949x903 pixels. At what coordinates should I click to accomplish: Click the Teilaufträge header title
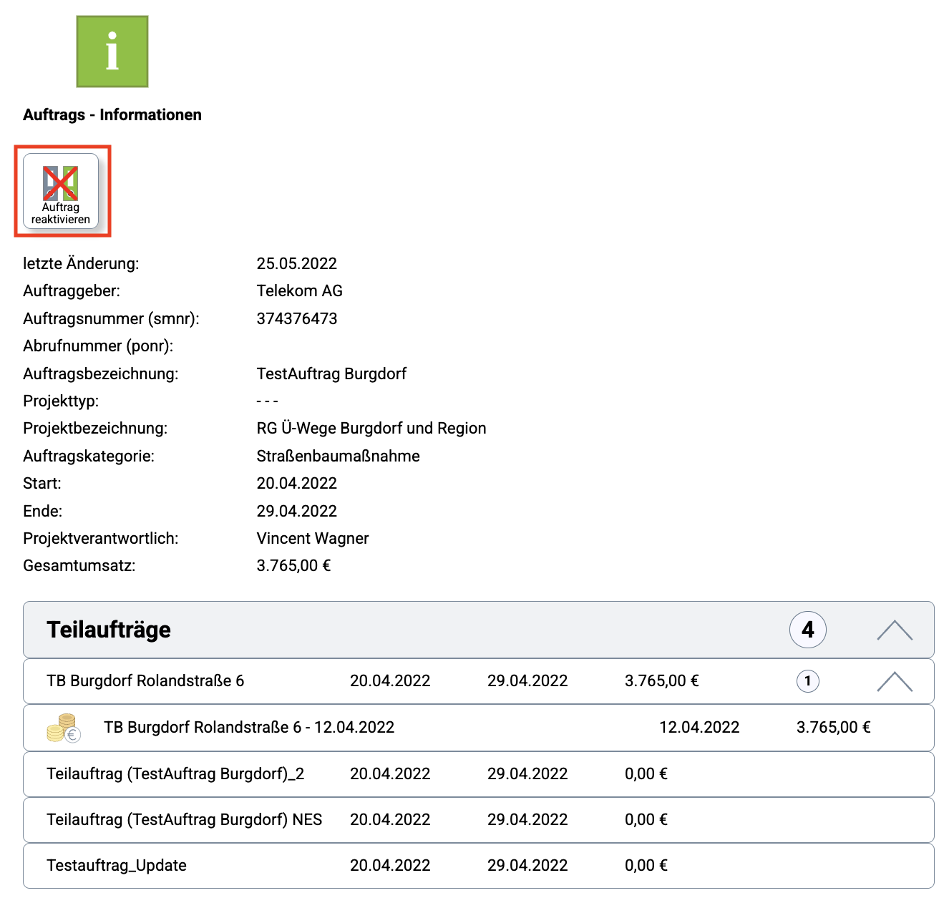tap(109, 630)
